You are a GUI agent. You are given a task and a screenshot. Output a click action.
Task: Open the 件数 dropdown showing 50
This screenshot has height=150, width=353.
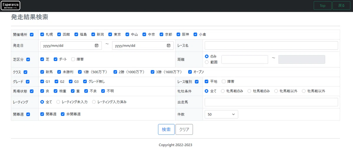(x=221, y=115)
